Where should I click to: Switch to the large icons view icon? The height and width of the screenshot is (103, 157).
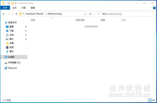154,100
